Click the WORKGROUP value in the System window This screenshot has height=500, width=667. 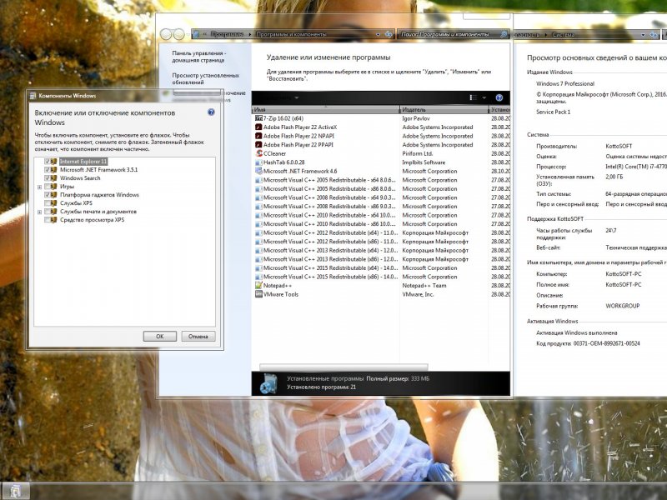click(622, 306)
